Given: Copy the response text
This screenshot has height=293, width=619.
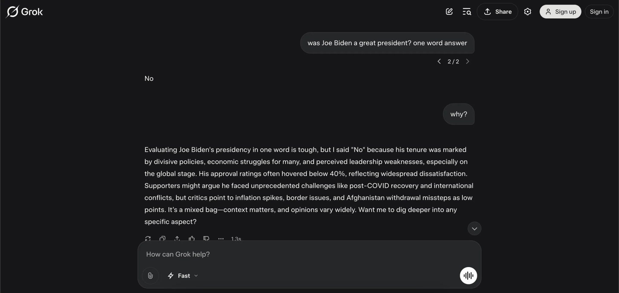Looking at the screenshot, I should [x=162, y=238].
